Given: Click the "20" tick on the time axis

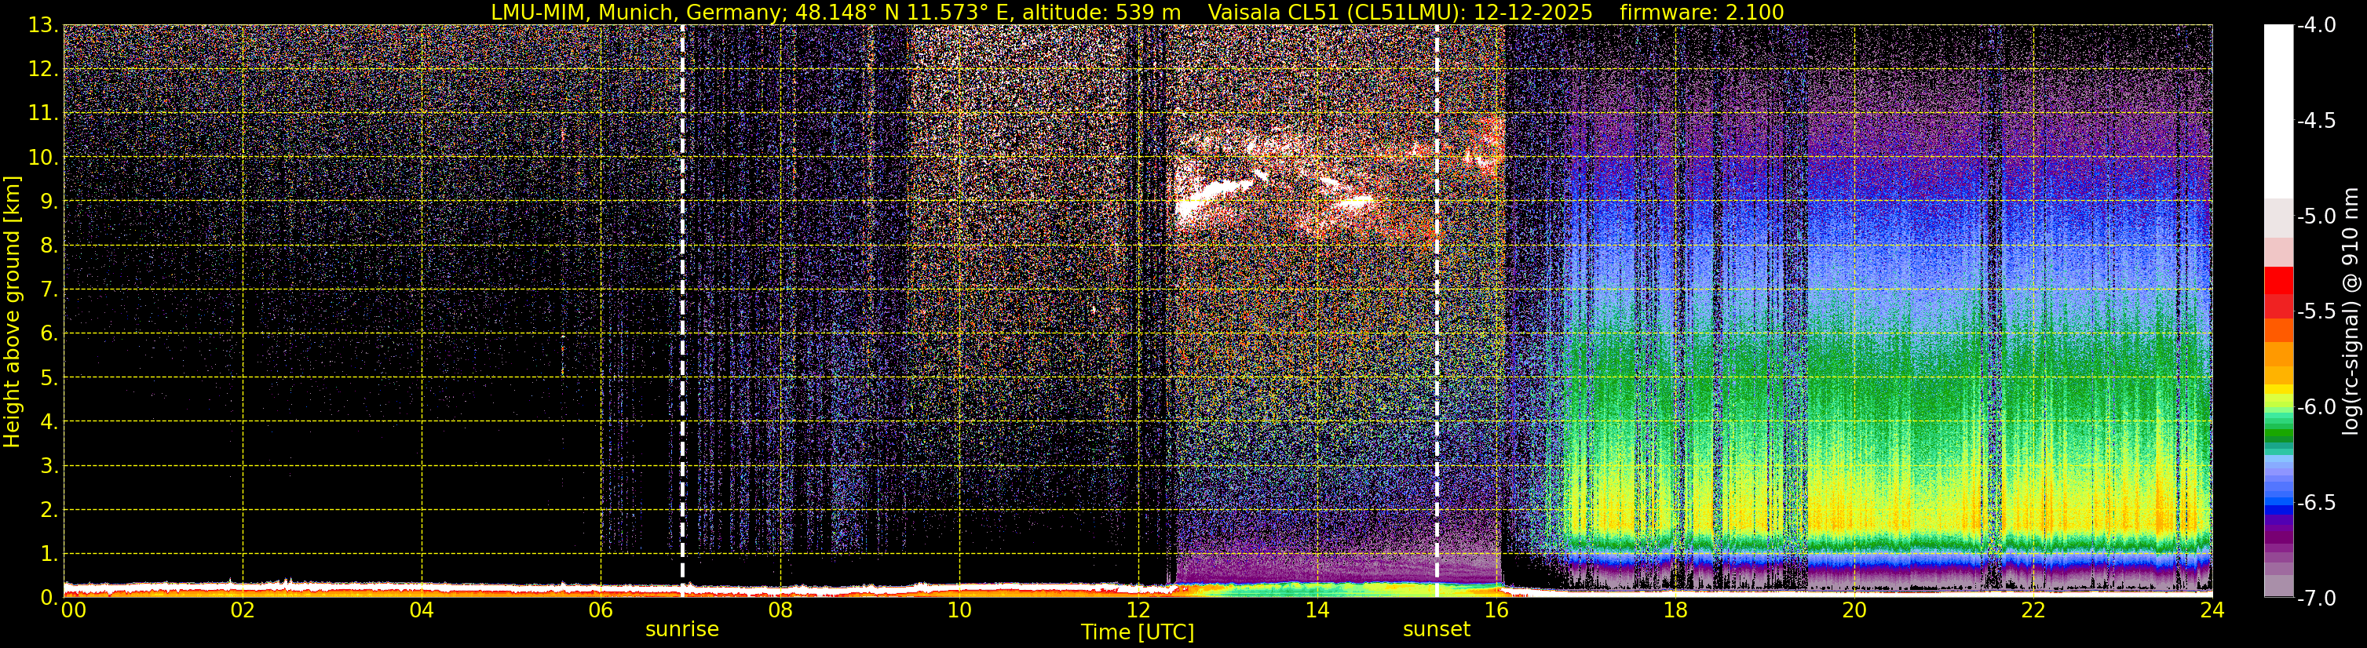Looking at the screenshot, I should pos(1854,610).
